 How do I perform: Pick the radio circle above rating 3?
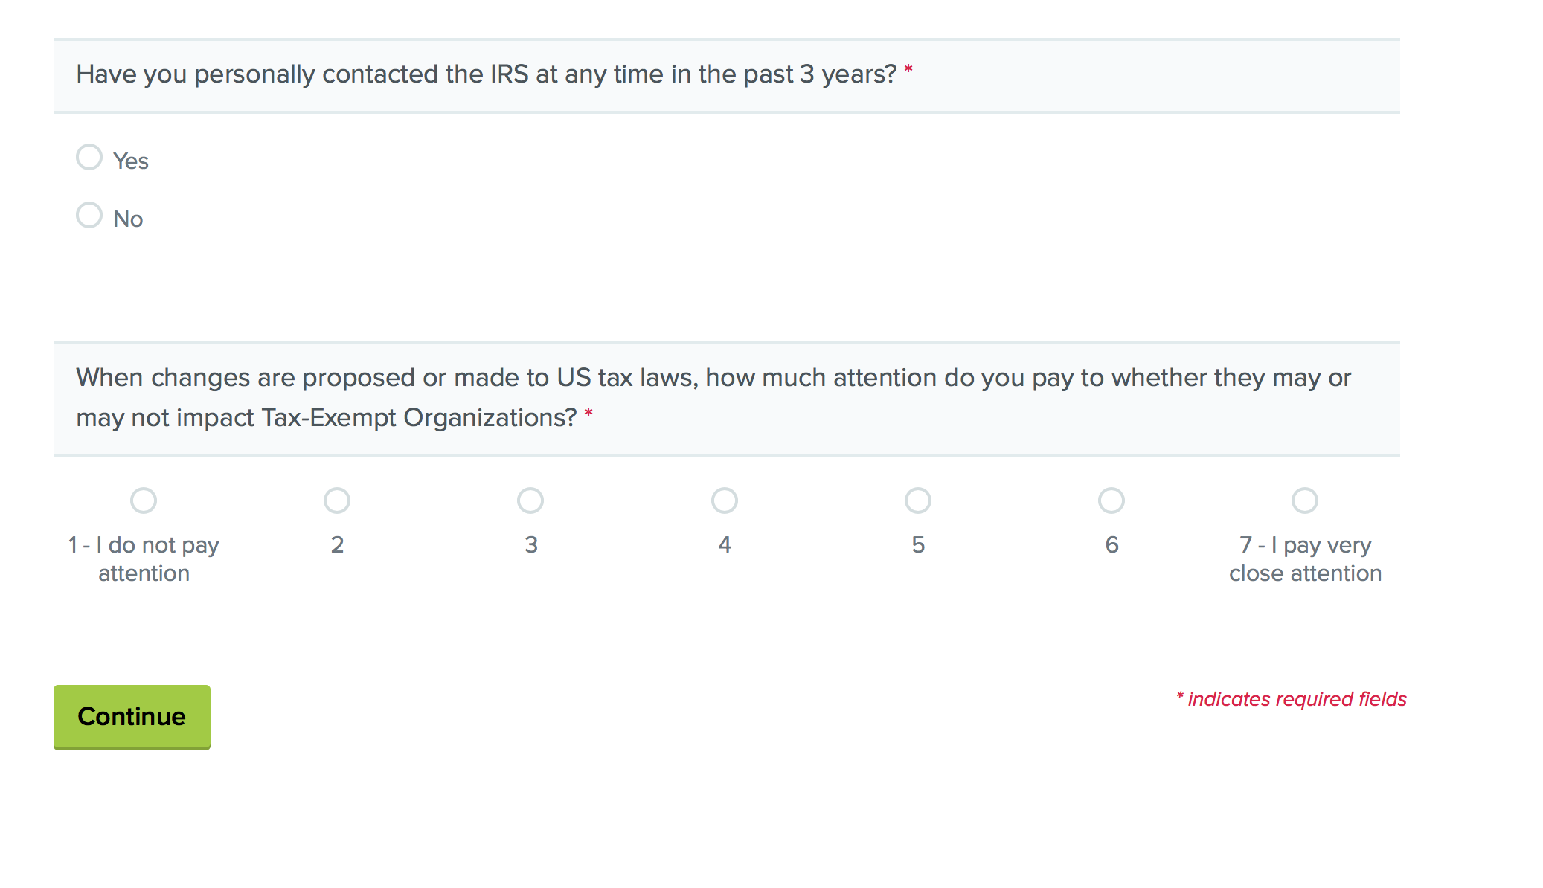(530, 501)
